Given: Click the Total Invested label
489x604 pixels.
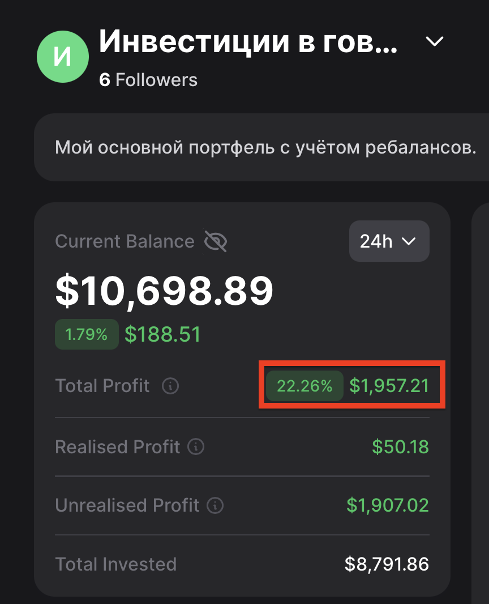Looking at the screenshot, I should 116,564.
